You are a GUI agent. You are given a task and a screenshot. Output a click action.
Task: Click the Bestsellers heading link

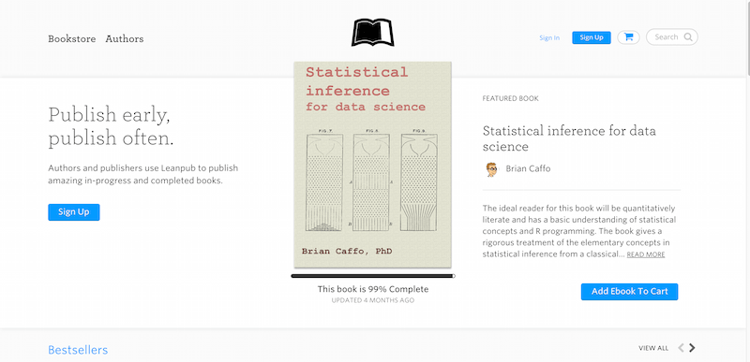click(78, 350)
